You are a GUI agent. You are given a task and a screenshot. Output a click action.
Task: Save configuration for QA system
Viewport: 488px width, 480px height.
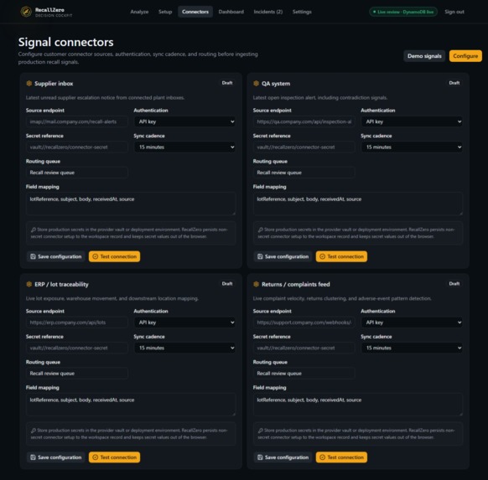click(x=283, y=256)
